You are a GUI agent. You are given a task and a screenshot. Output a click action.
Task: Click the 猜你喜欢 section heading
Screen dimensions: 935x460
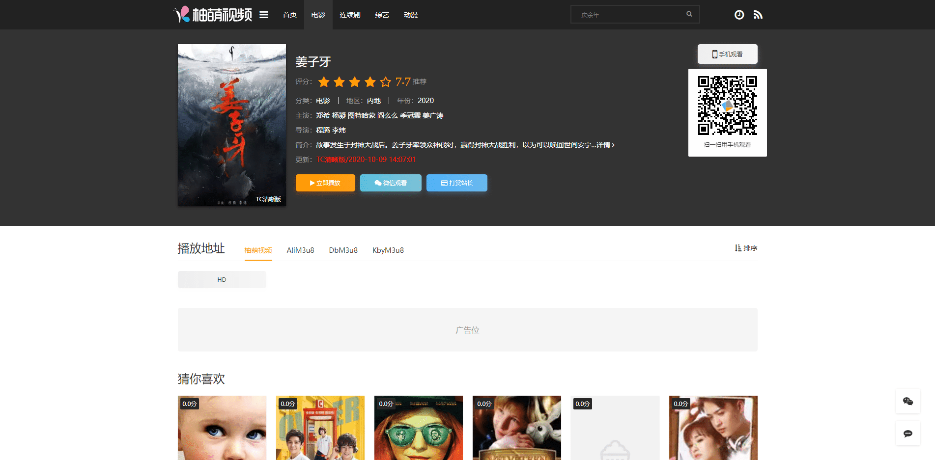click(x=201, y=379)
